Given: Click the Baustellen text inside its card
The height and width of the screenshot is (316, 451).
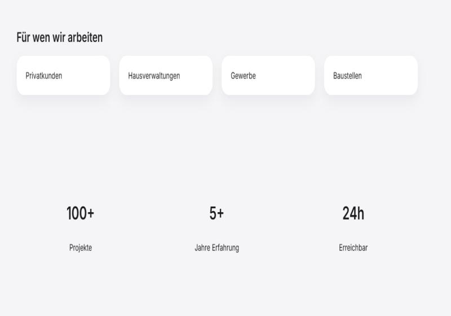Looking at the screenshot, I should pyautogui.click(x=347, y=76).
